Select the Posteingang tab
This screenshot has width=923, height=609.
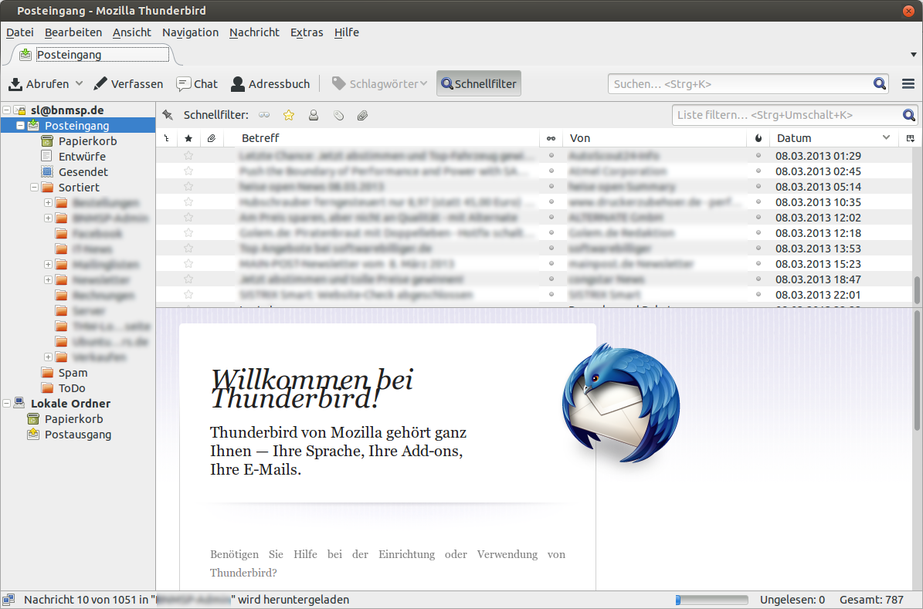94,55
